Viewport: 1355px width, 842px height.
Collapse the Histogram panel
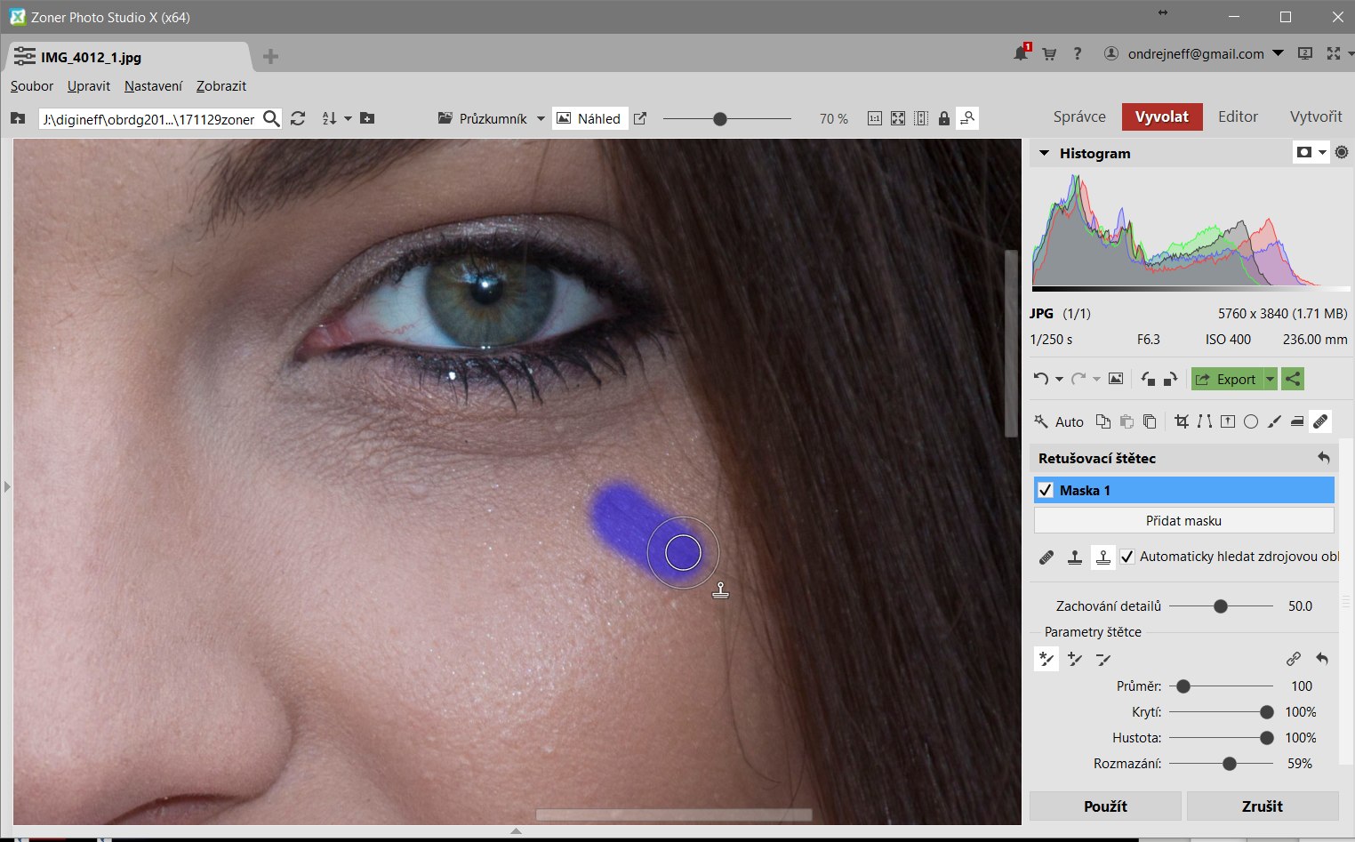tap(1045, 153)
